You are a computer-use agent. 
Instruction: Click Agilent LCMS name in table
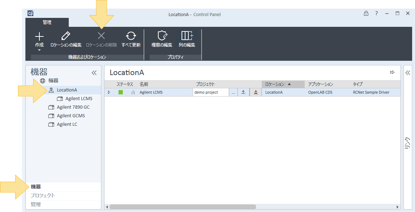(x=151, y=92)
